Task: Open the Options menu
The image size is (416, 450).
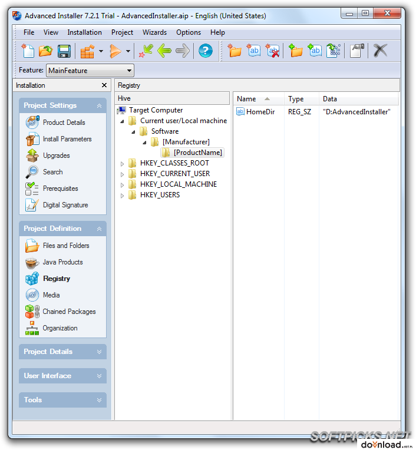Action: (189, 32)
